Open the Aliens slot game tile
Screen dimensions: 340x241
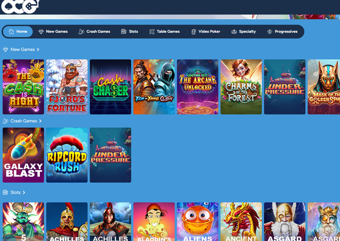[x=198, y=222]
